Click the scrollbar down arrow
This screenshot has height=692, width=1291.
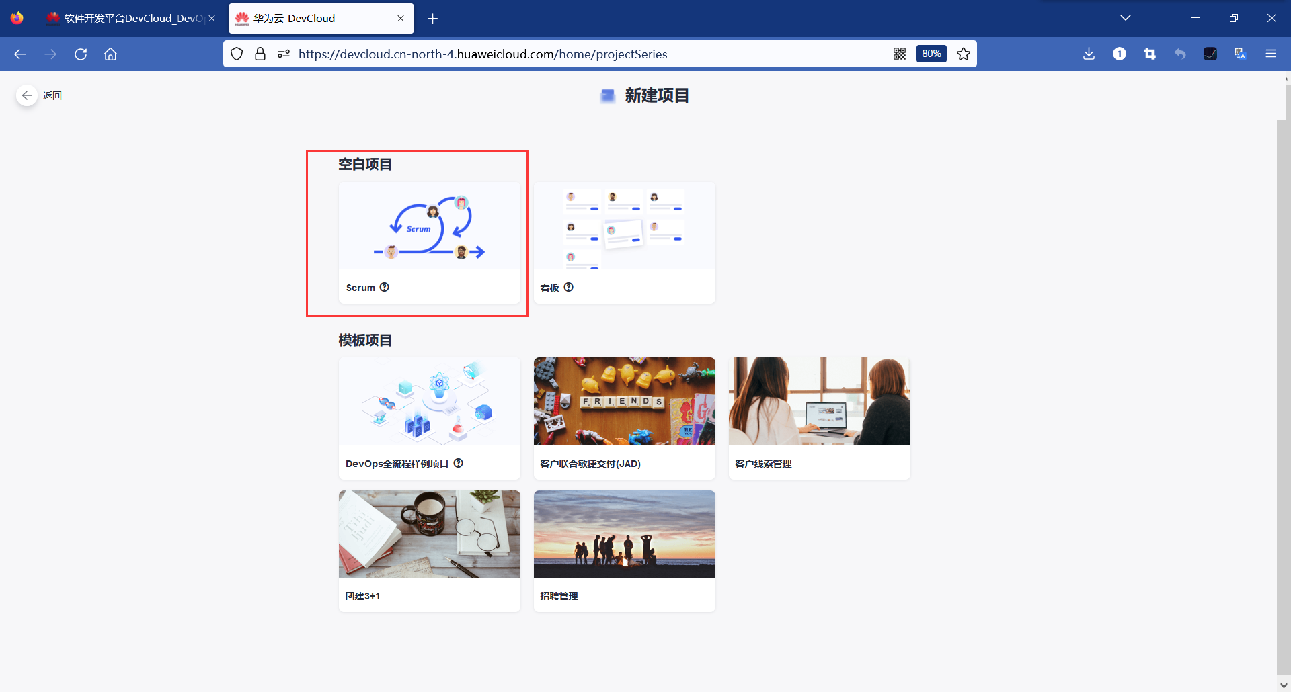click(1284, 685)
